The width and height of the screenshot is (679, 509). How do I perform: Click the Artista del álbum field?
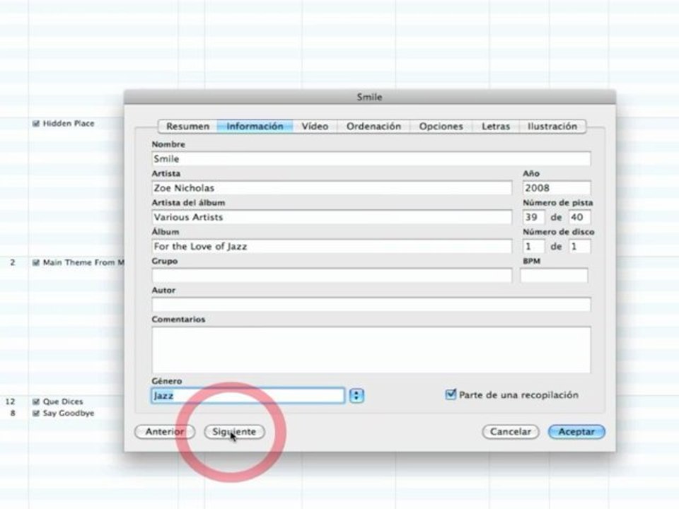coord(332,217)
